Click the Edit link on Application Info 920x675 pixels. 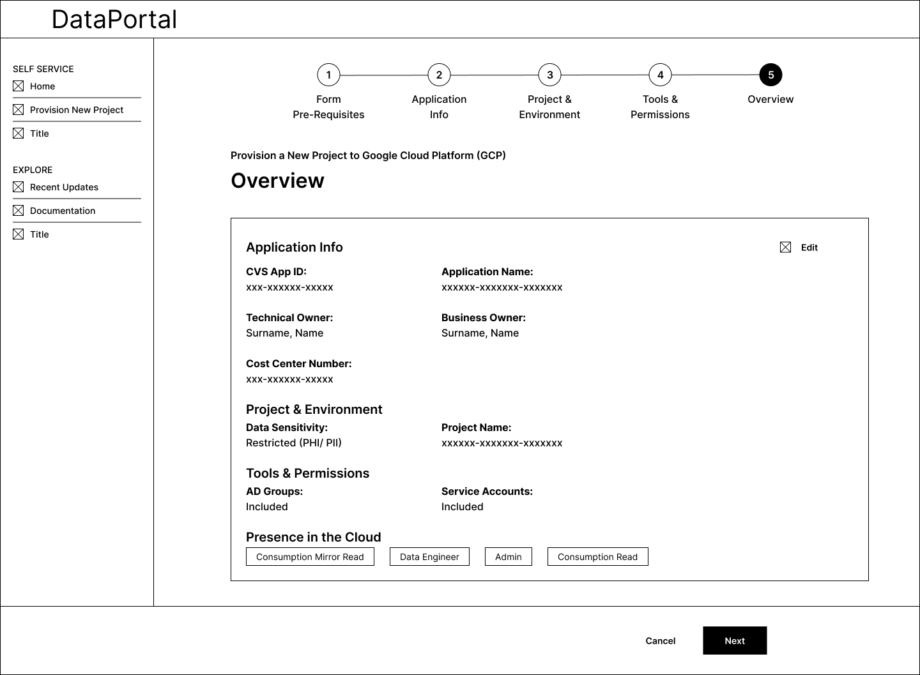click(809, 247)
